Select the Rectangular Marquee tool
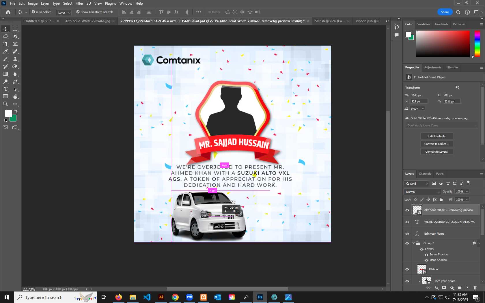485x303 pixels. pos(15,29)
